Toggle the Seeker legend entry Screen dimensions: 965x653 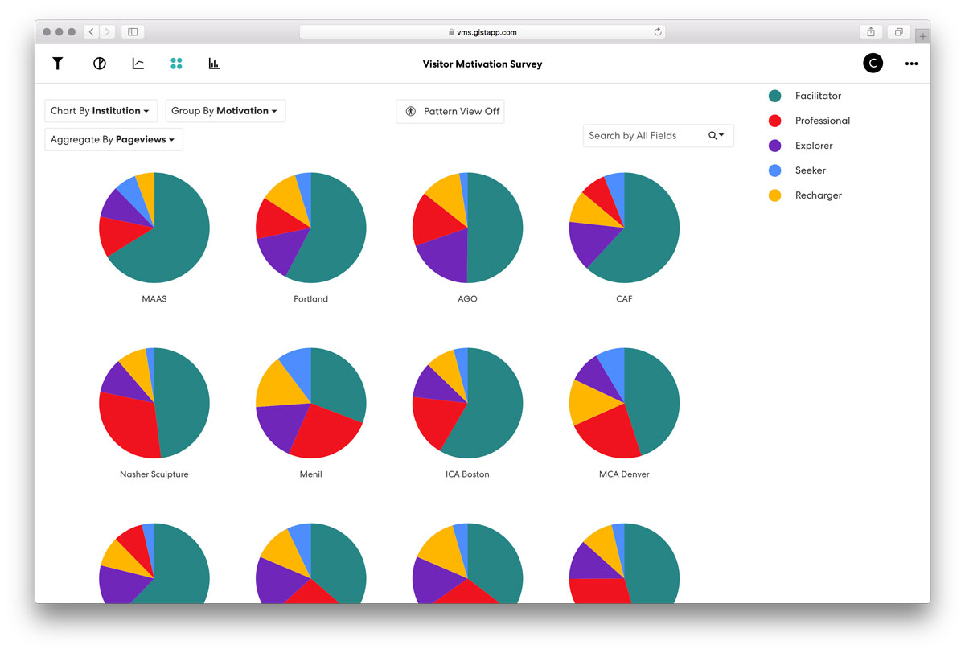[798, 170]
